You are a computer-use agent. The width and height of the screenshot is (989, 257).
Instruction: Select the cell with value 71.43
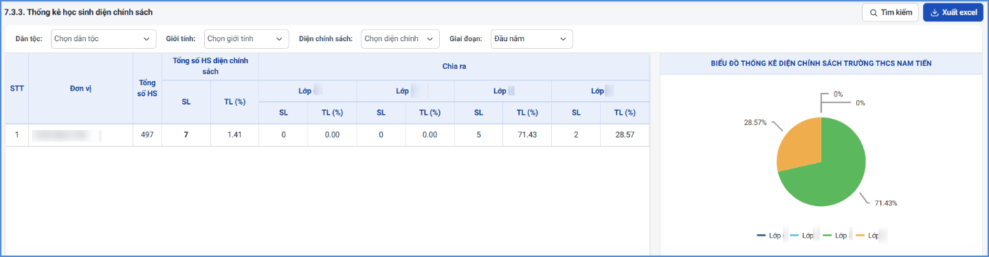(527, 135)
